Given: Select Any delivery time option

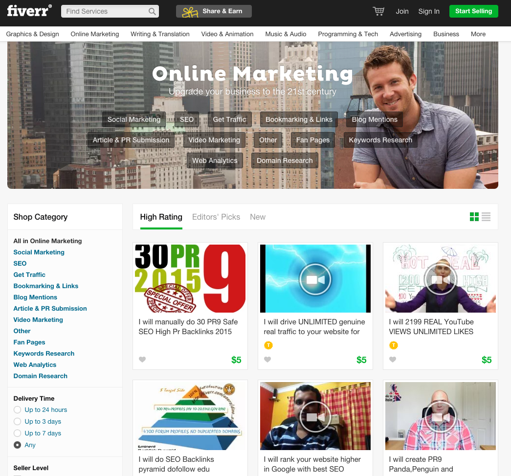Looking at the screenshot, I should (x=17, y=445).
